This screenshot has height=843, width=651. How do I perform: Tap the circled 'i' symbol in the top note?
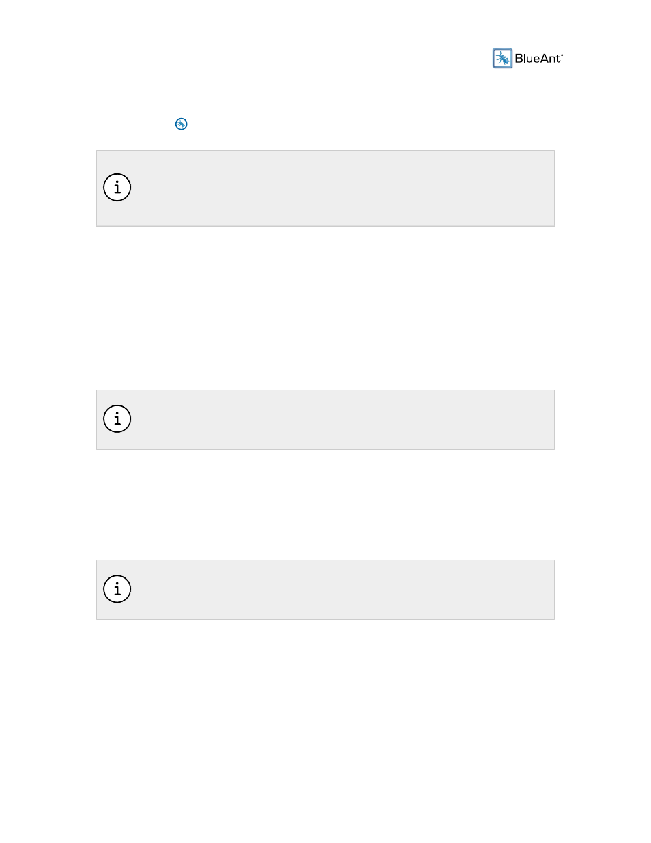[117, 188]
